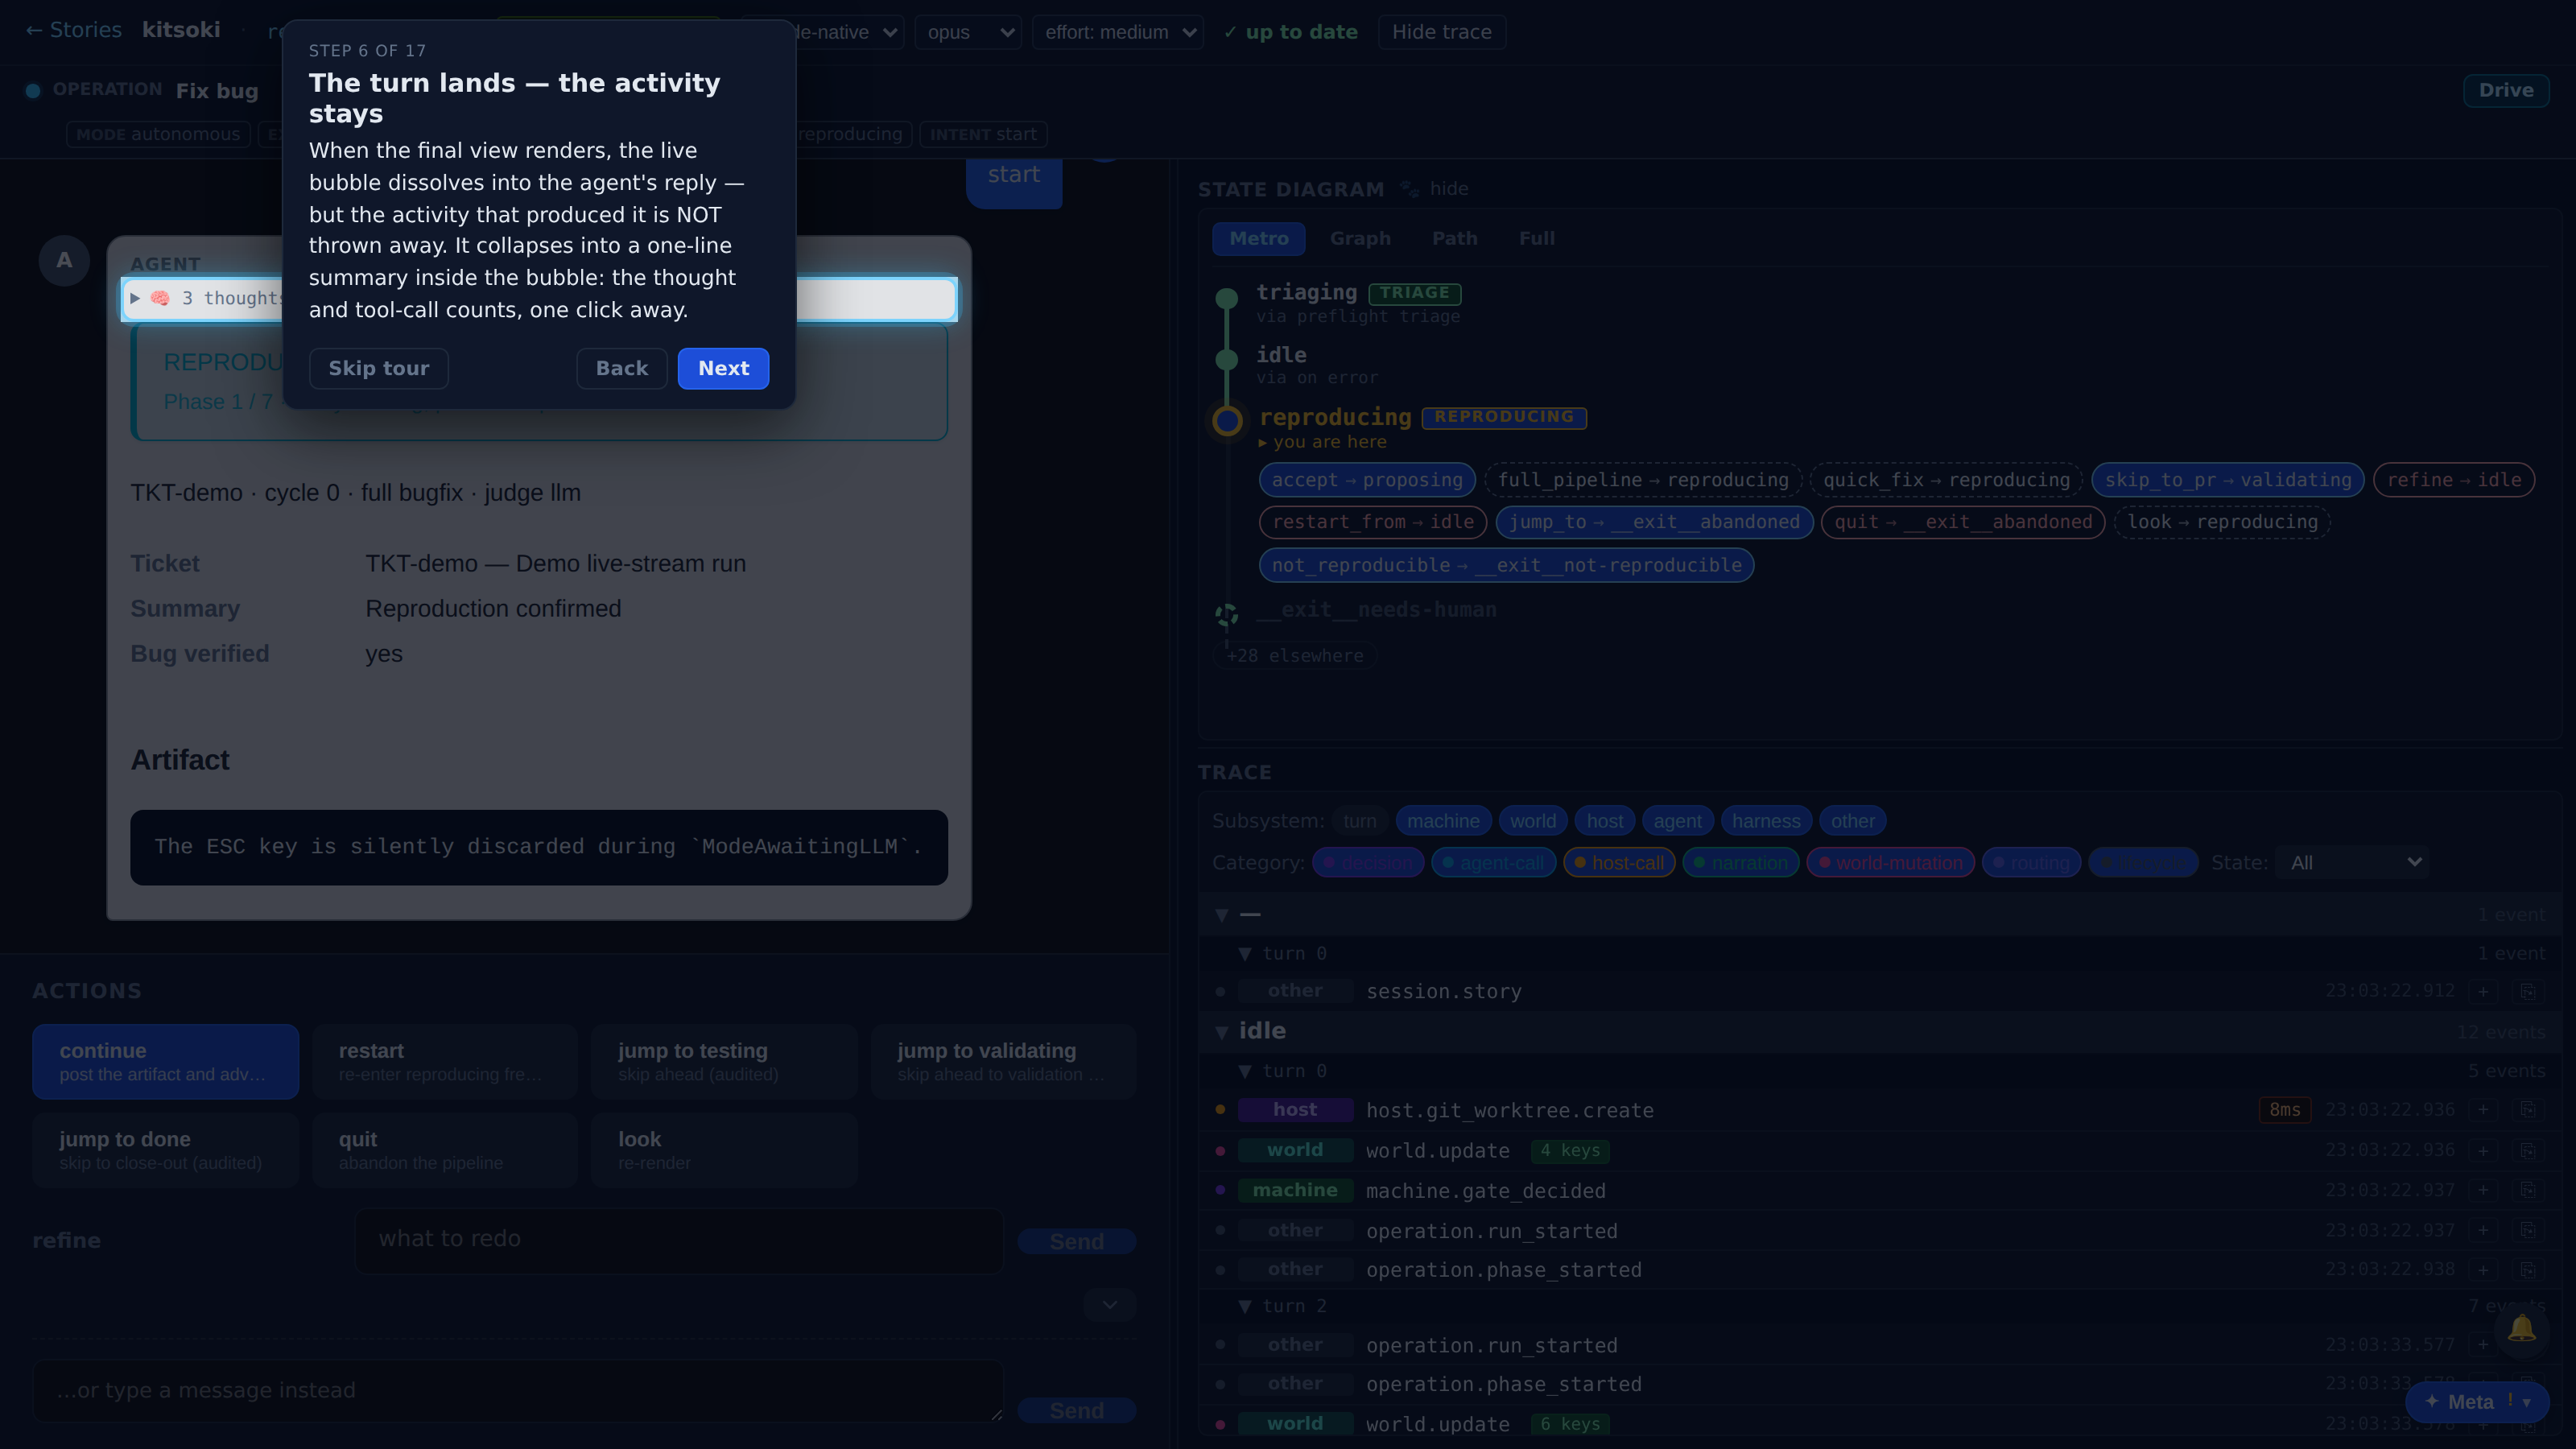The height and width of the screenshot is (1449, 2576).
Task: Copy the 4-keys world.update trace entry
Action: (2528, 1150)
